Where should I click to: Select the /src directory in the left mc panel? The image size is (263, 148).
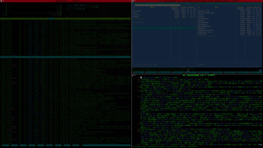coord(135,13)
